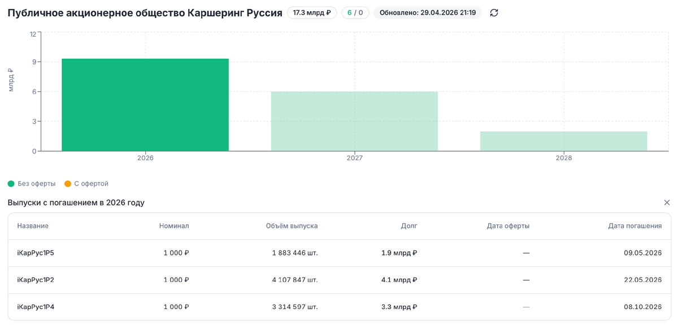Click the '6 / 0' issues count badge

coord(355,12)
